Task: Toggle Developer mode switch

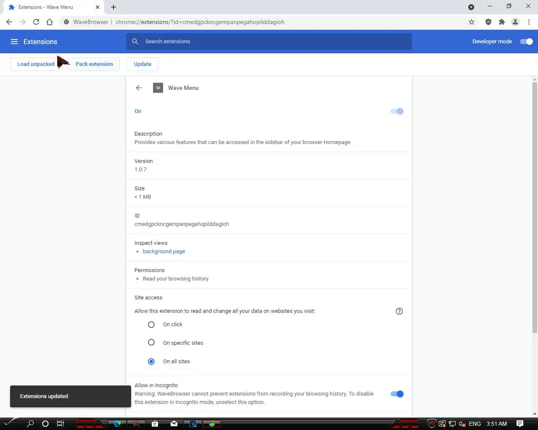Action: click(x=526, y=42)
